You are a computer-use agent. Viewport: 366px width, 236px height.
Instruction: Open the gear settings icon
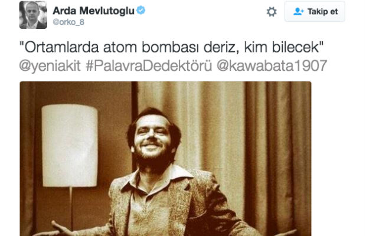pos(272,12)
